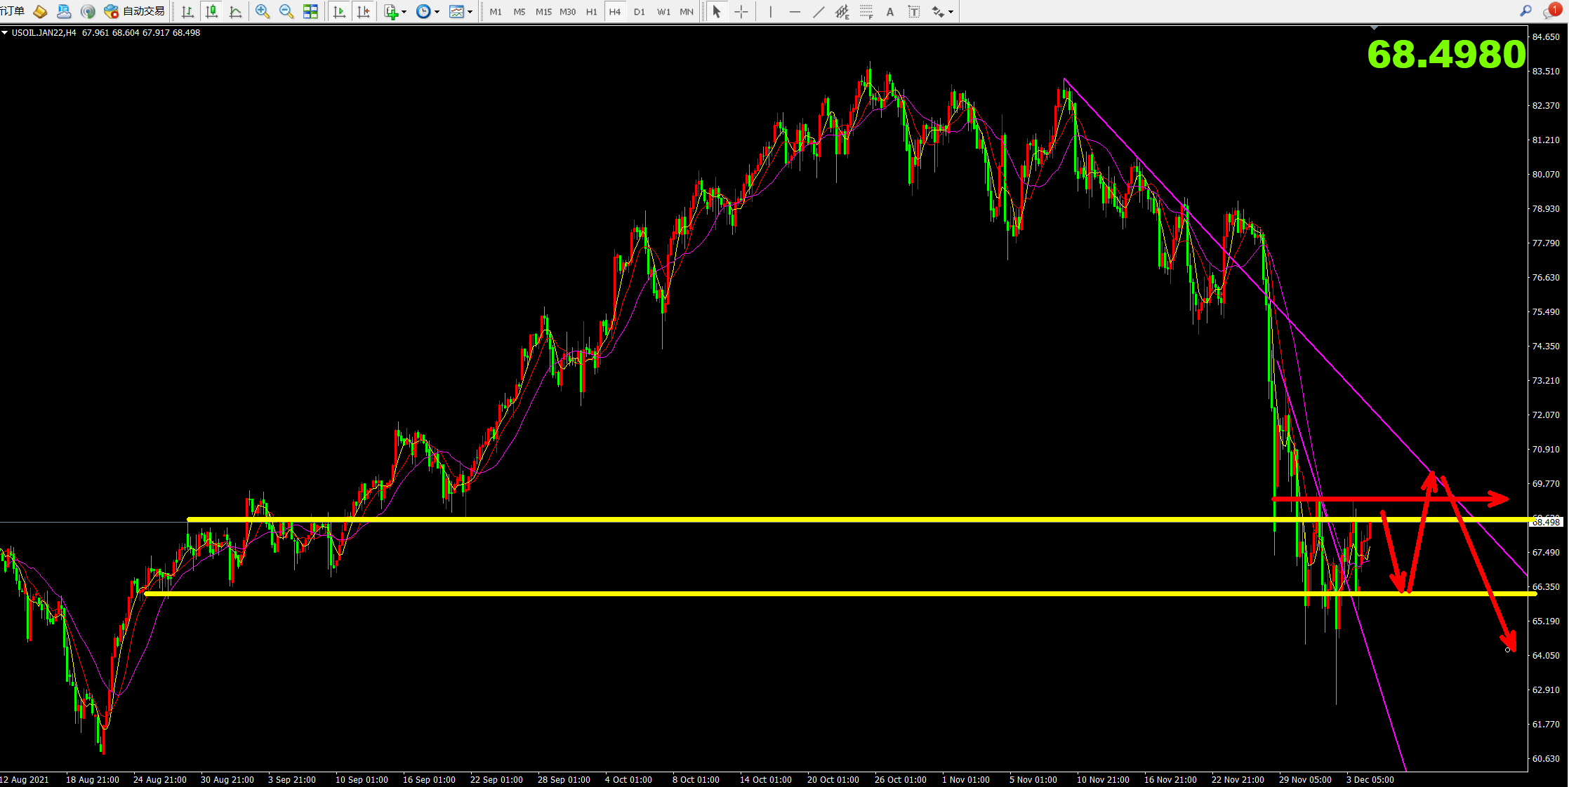Click the USOIL.JAN22,H4 symbol title text
1569x787 pixels.
[44, 32]
